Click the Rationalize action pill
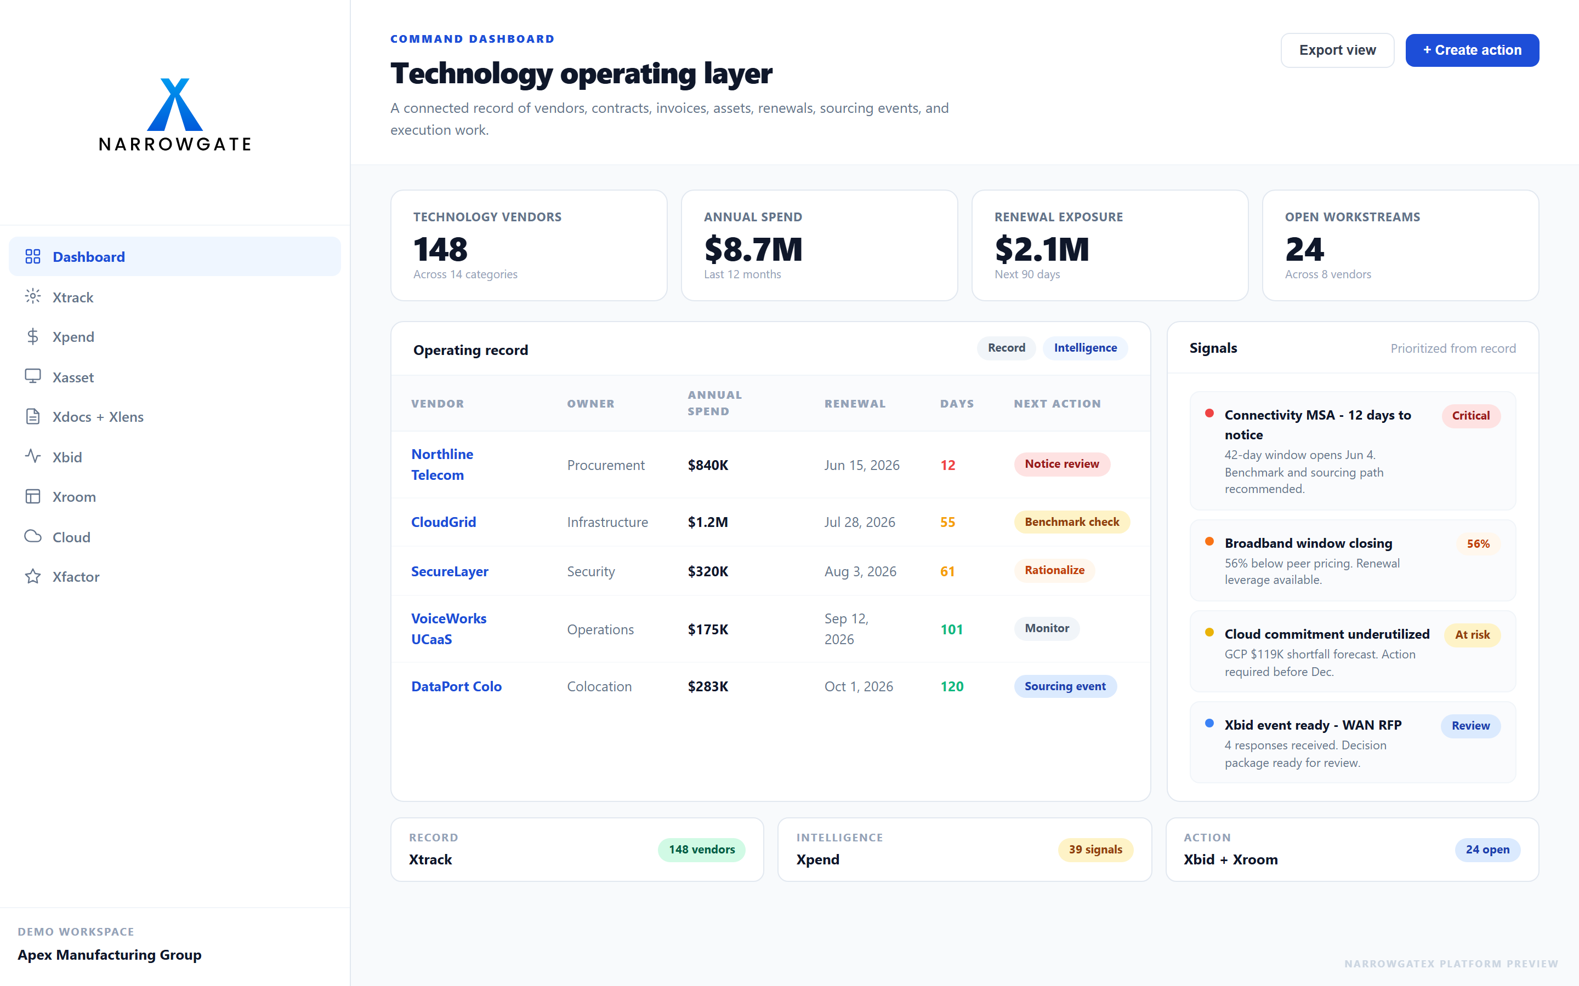1579x986 pixels. [1054, 570]
